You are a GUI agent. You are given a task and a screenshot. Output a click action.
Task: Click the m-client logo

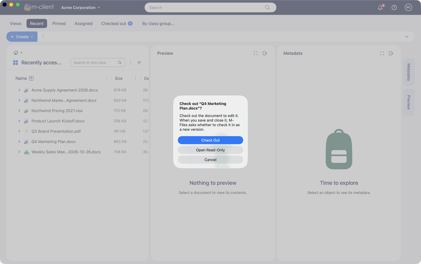(39, 7)
